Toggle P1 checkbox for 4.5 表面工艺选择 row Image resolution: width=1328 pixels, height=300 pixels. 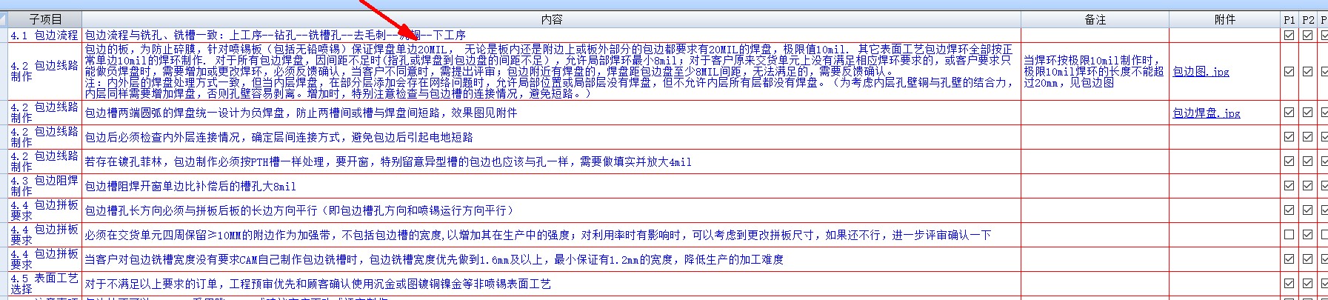[x=1289, y=284]
